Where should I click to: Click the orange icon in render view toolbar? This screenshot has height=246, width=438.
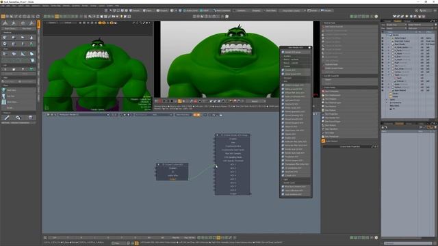coord(179,101)
